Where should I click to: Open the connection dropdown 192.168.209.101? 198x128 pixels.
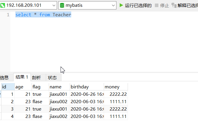(28, 5)
